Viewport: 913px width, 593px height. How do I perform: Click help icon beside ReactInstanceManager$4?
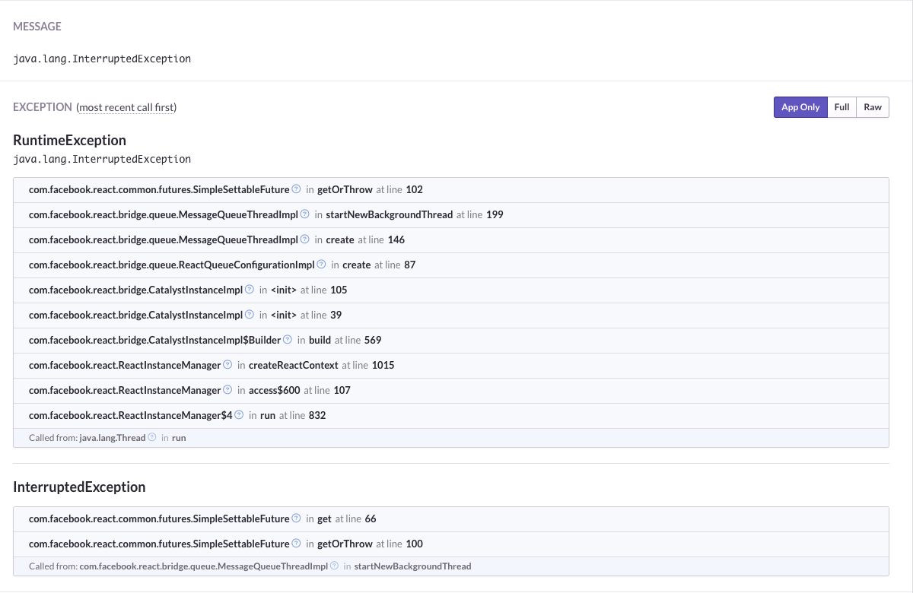pyautogui.click(x=239, y=415)
